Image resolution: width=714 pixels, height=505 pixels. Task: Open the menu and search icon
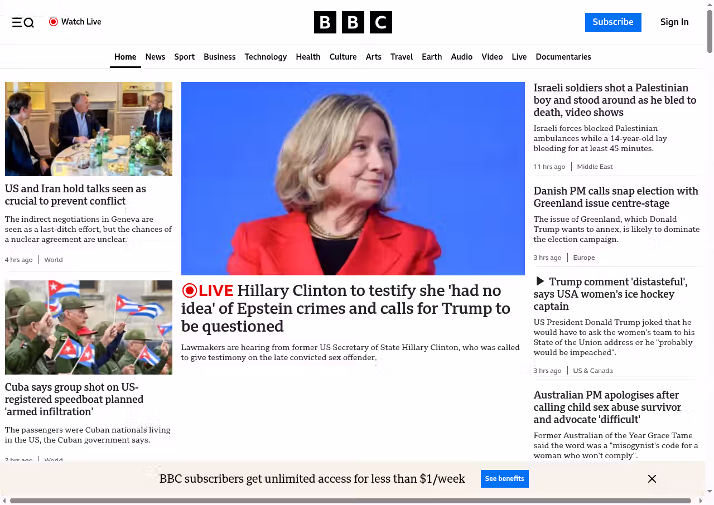(23, 22)
